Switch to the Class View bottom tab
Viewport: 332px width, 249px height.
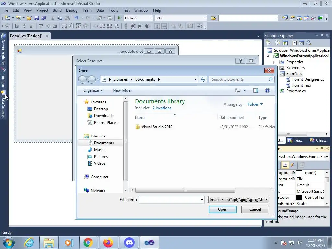coord(319,140)
